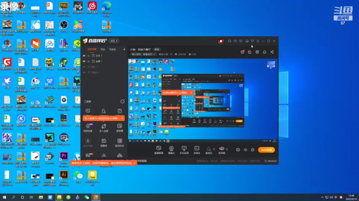This screenshot has width=359, height=201.
Task: Open 弹幕秀 tool in toolbox
Action: click(104, 142)
